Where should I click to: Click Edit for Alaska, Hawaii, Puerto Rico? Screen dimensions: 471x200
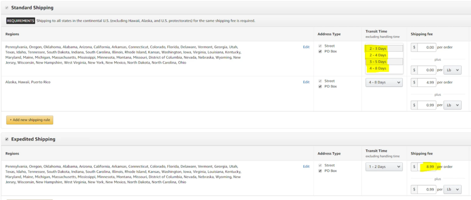click(306, 82)
